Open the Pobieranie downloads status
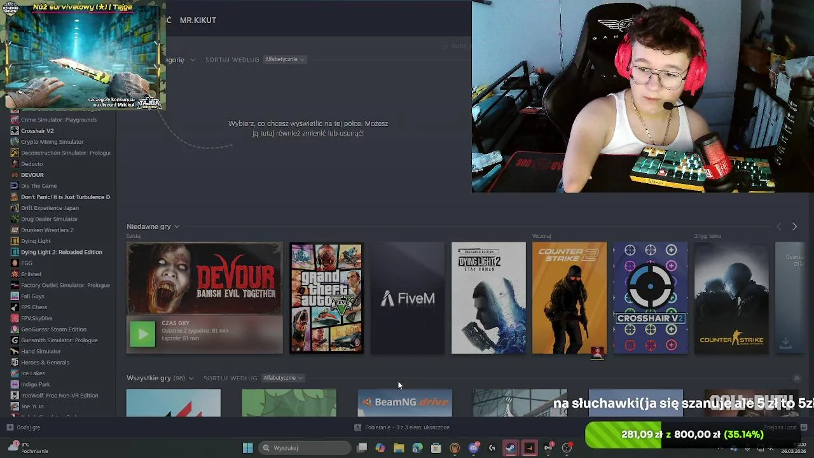Viewport: 814px width, 458px height. 402,427
